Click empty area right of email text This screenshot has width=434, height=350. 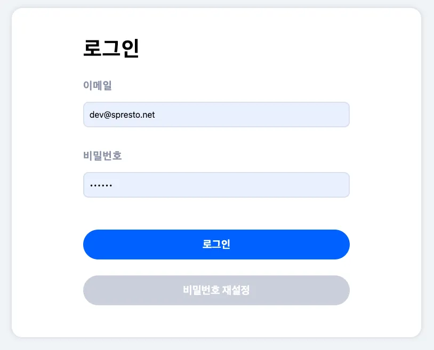click(256, 115)
